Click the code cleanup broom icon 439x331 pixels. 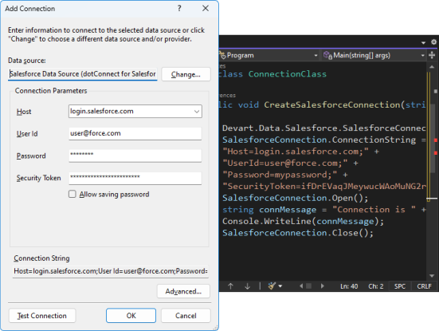(x=272, y=286)
